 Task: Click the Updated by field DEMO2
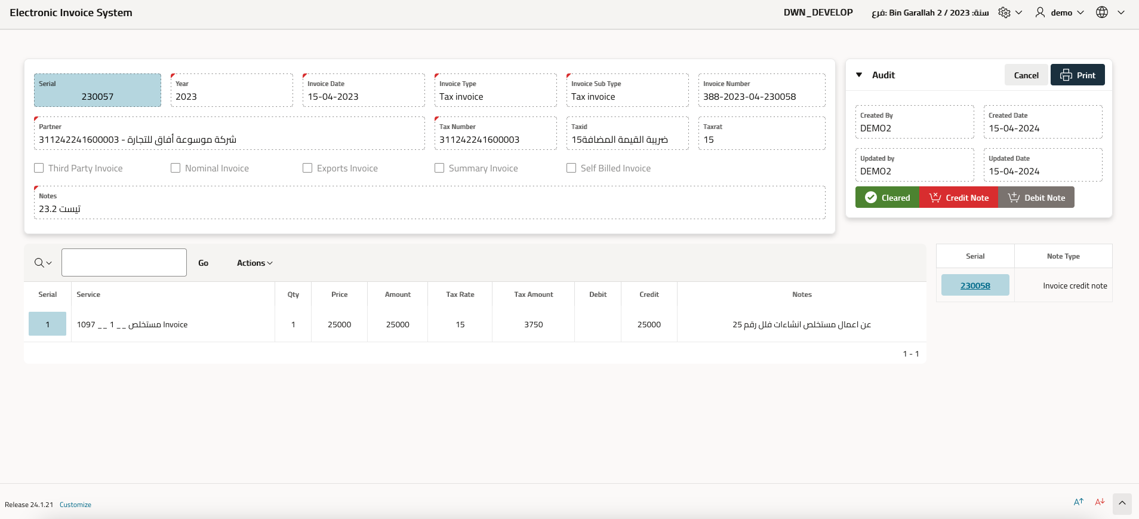915,165
